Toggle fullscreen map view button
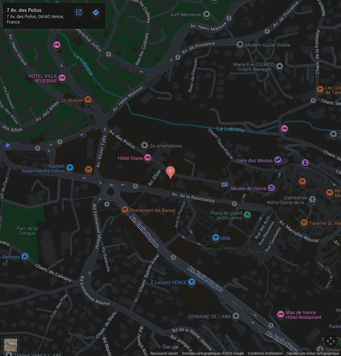The width and height of the screenshot is (341, 356). pos(330,341)
